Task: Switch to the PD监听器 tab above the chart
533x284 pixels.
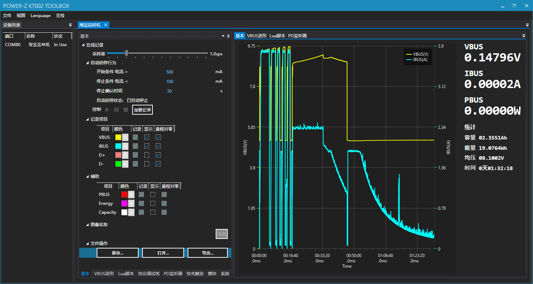Action: (x=297, y=36)
